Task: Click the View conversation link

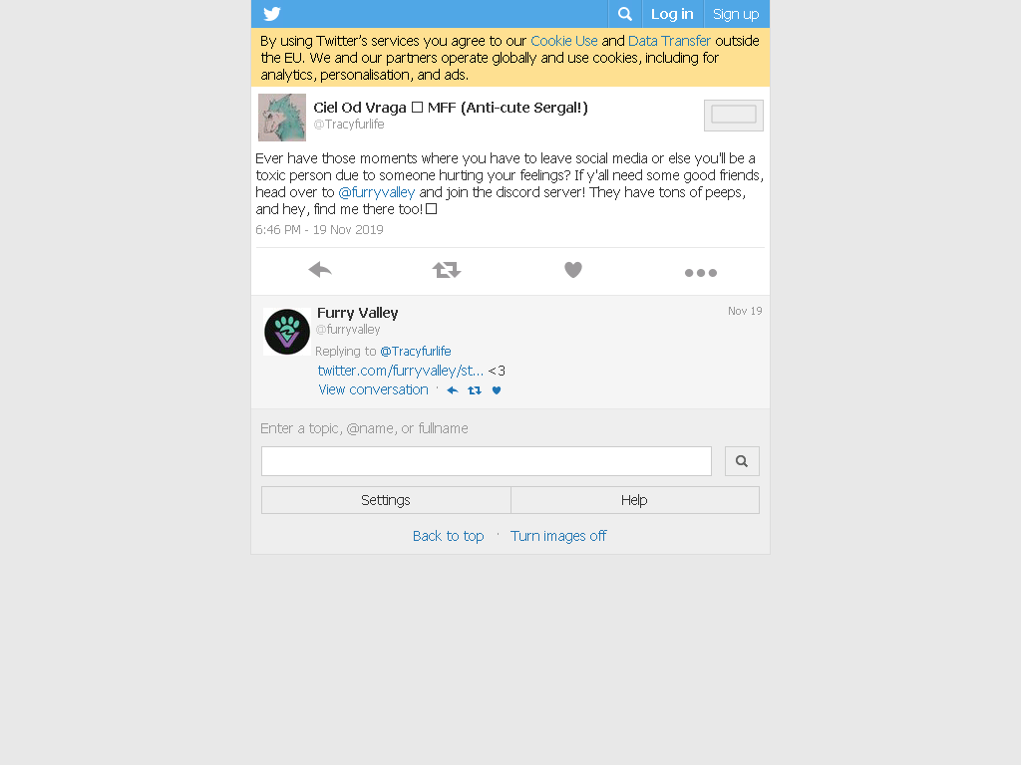Action: [373, 389]
